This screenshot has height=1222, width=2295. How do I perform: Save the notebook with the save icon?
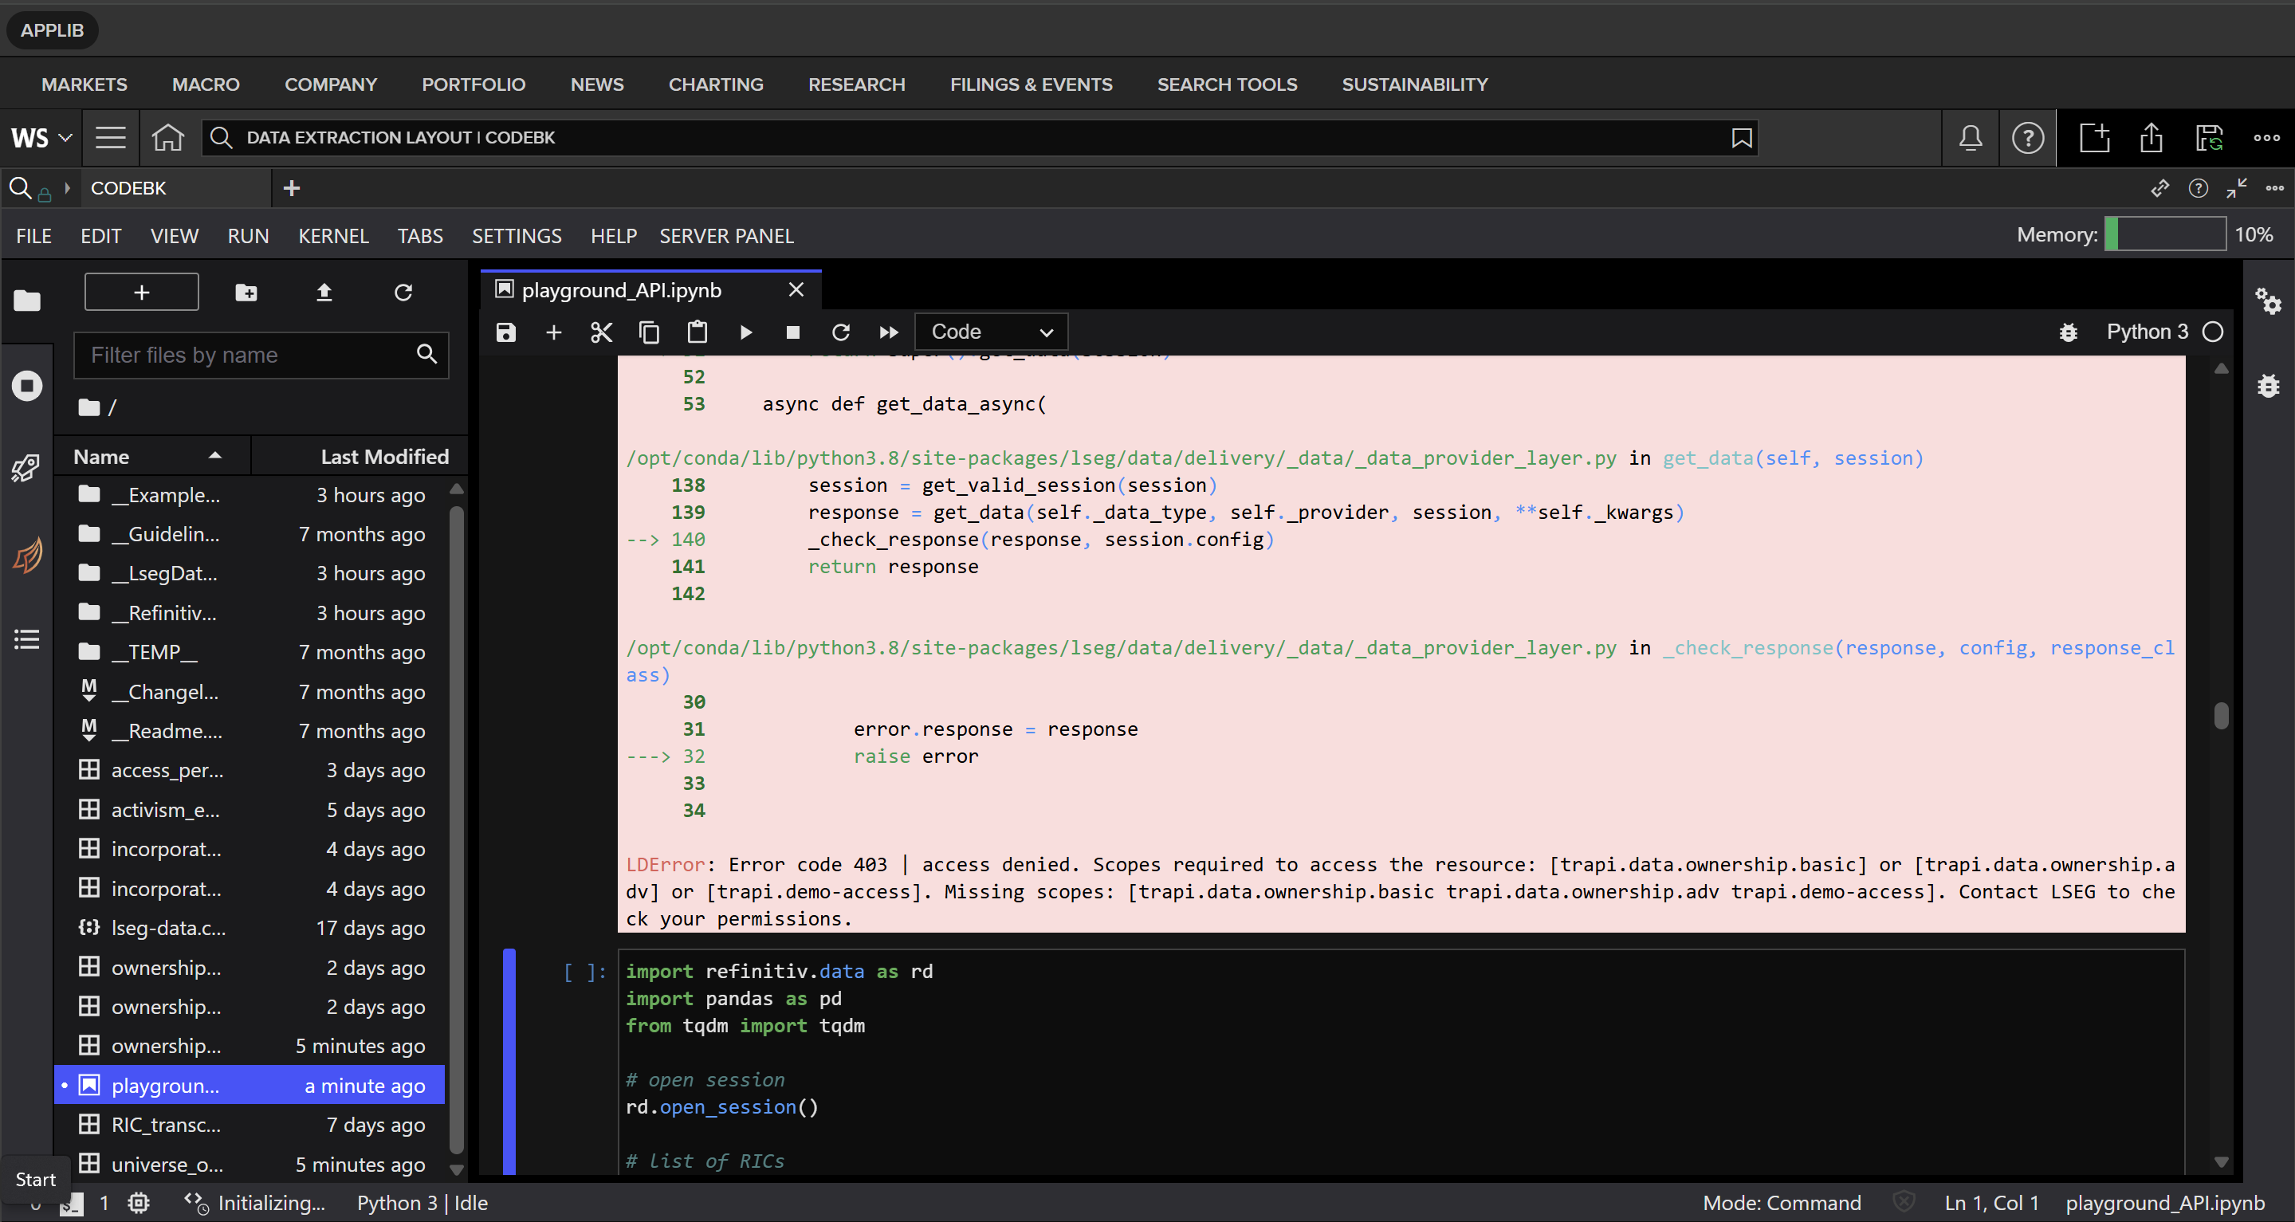505,332
